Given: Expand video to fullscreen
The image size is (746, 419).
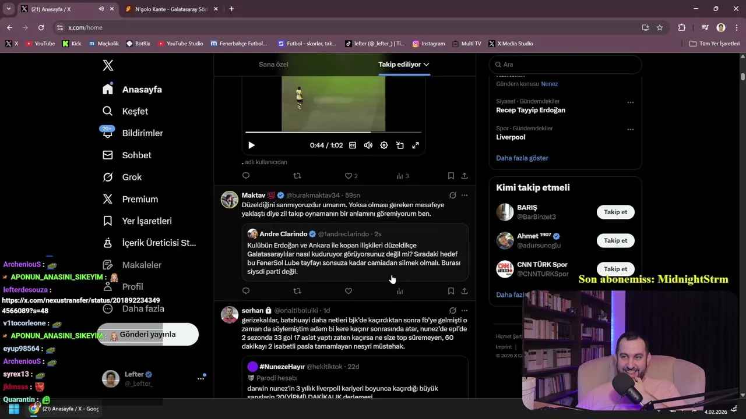Looking at the screenshot, I should 416,145.
